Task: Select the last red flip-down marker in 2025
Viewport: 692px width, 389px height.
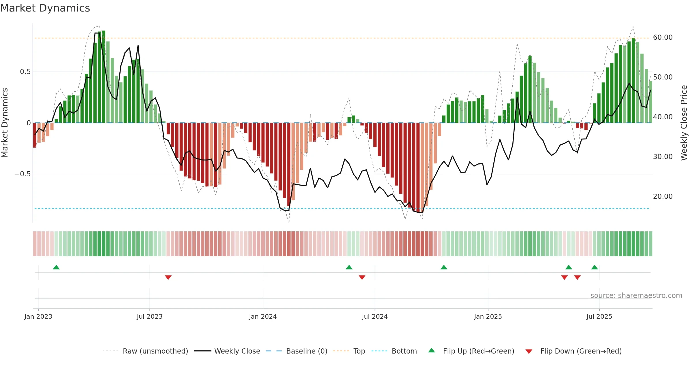Action: [x=577, y=277]
